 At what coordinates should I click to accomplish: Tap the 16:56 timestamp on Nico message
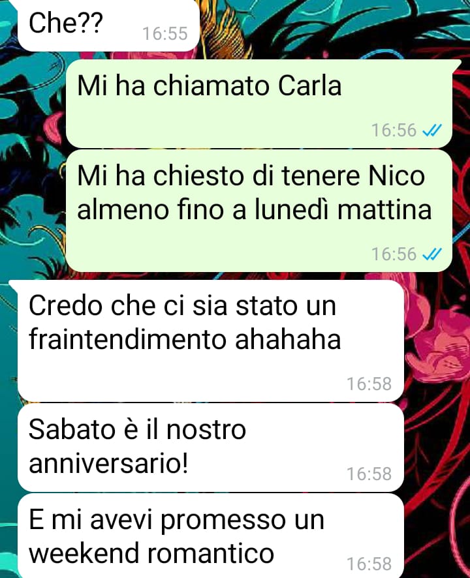point(394,254)
